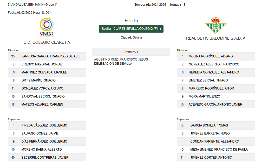The image size is (255, 164).
Task: Click the Jornada 18 label
Action: click(177, 5)
